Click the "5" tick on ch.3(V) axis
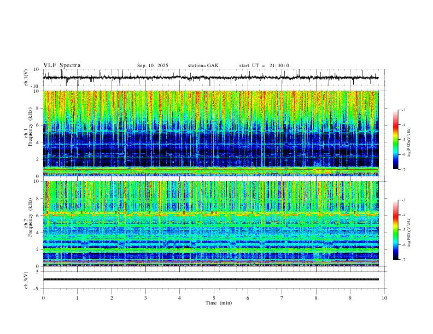433x334 pixels. pyautogui.click(x=38, y=272)
